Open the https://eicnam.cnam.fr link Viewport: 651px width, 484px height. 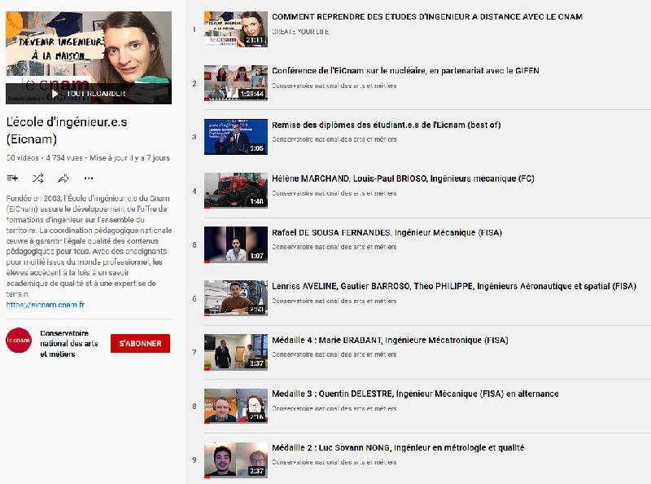point(46,305)
